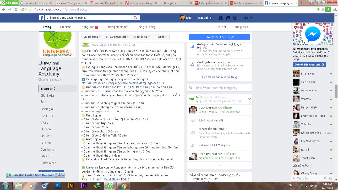
Task: Click help icon on Download video bar
Action: 59,175
